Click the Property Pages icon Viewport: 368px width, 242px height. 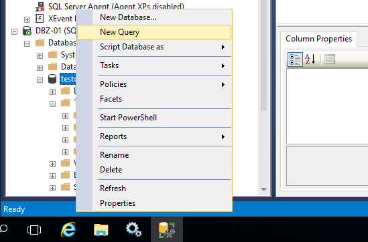(x=330, y=59)
